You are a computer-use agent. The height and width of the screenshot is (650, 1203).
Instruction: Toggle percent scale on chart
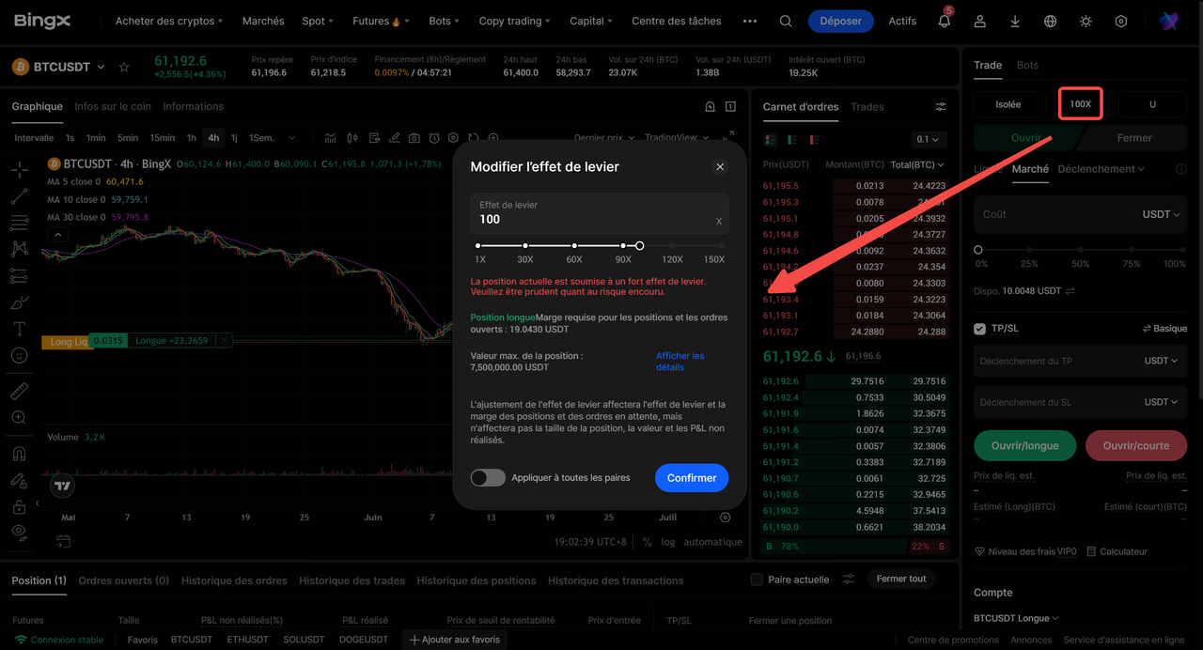click(x=647, y=542)
